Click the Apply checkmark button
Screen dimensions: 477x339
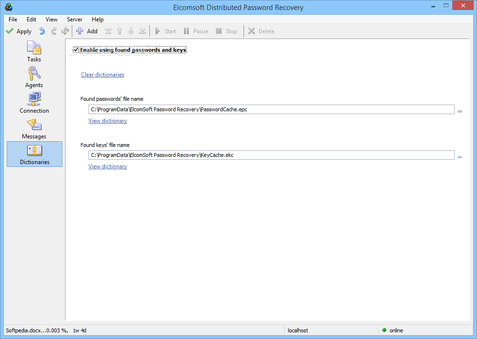pyautogui.click(x=19, y=31)
